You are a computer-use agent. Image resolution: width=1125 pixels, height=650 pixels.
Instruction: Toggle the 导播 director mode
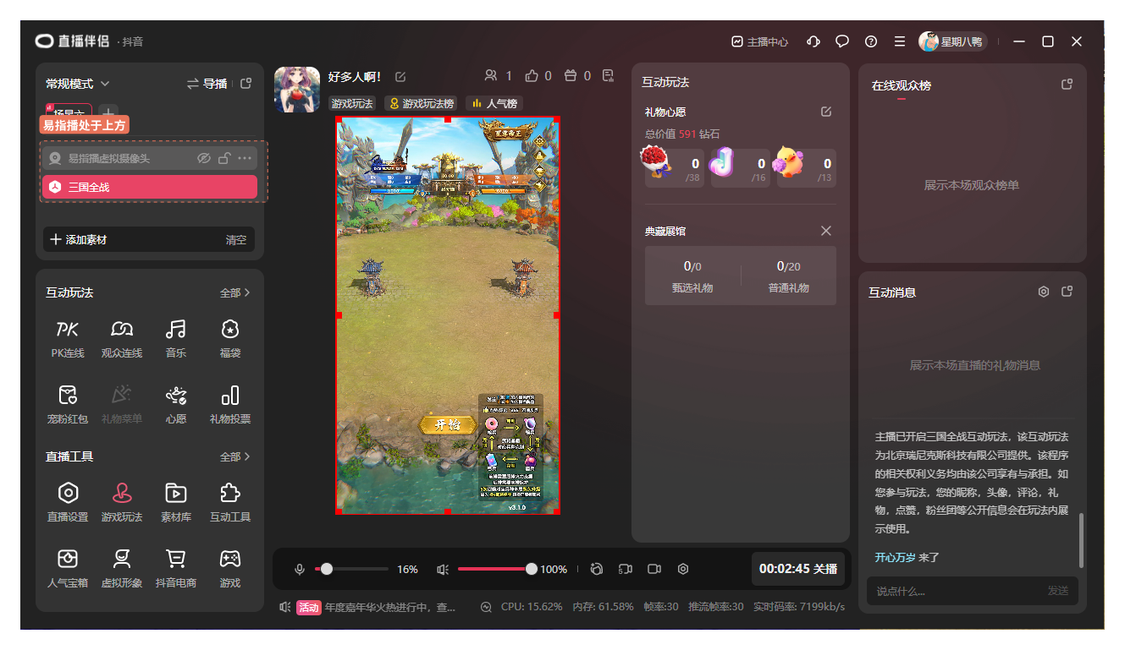point(207,84)
